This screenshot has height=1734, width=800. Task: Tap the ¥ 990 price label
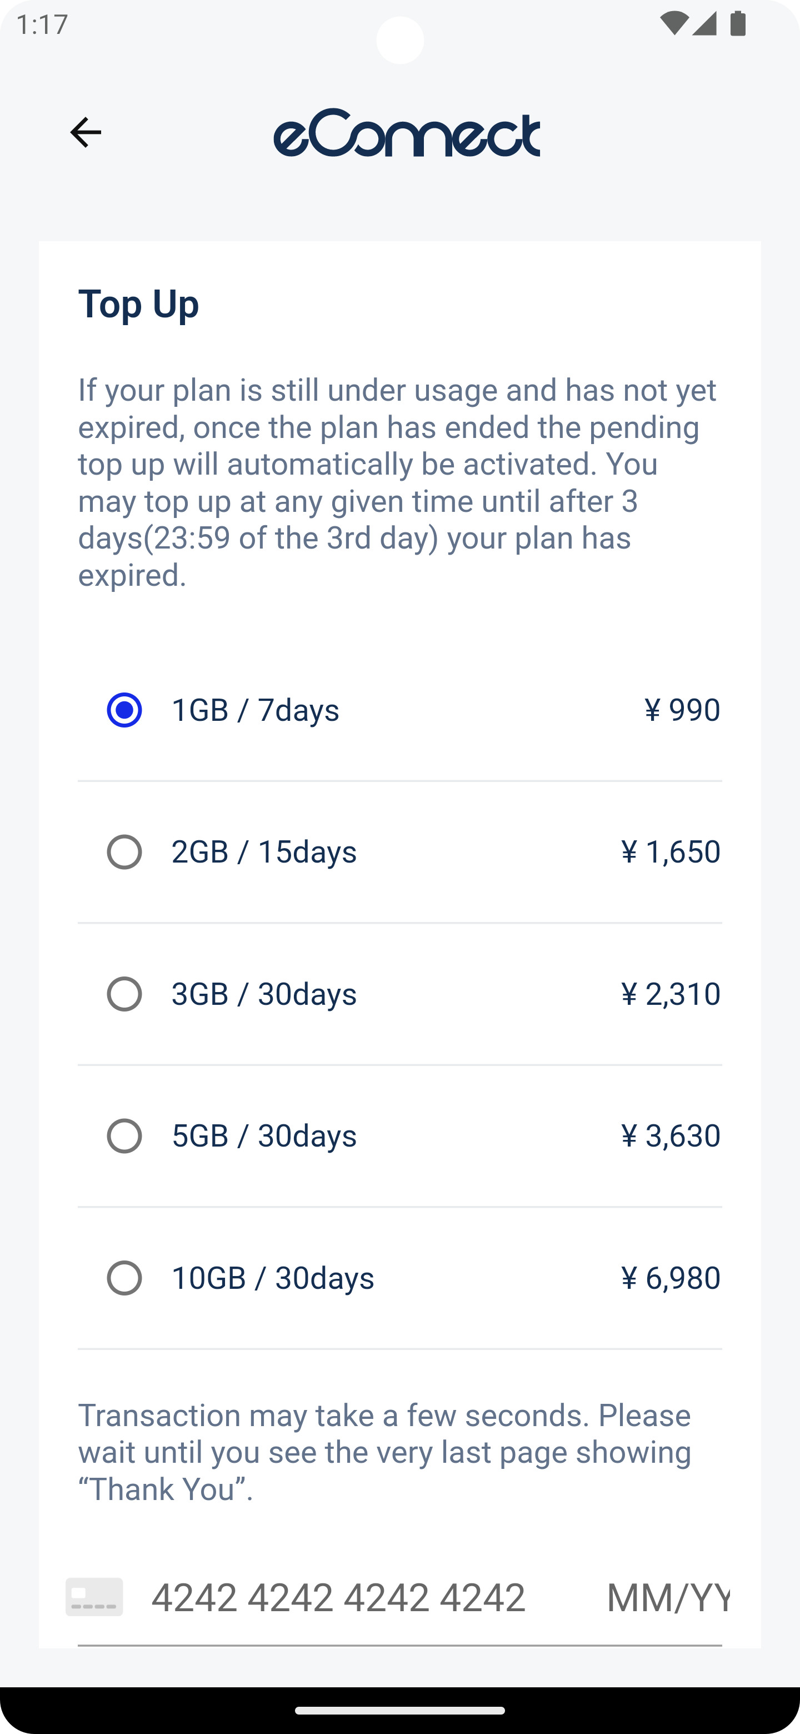[682, 710]
